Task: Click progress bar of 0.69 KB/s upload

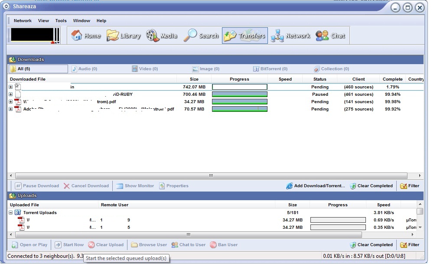Action: (338, 220)
